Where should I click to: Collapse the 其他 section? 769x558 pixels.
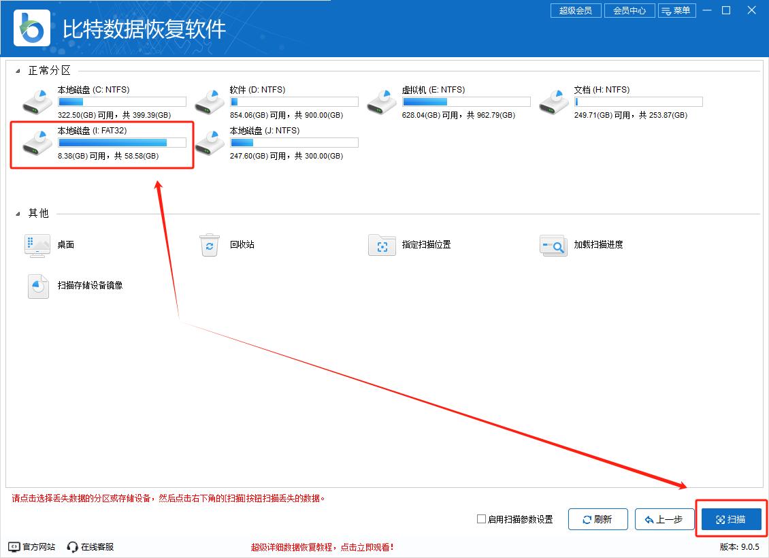pyautogui.click(x=18, y=214)
